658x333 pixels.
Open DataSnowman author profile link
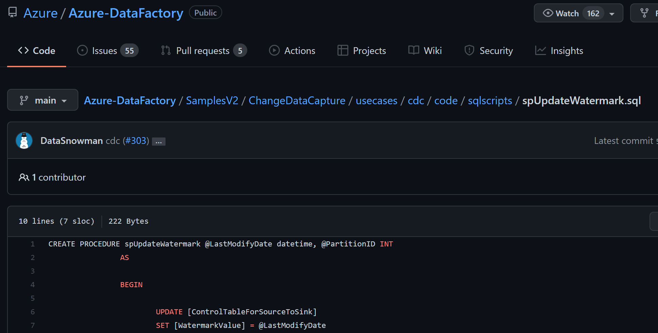(x=72, y=141)
